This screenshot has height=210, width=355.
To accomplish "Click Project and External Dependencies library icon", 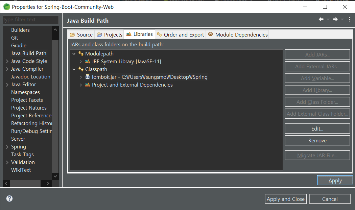I will point(87,85).
